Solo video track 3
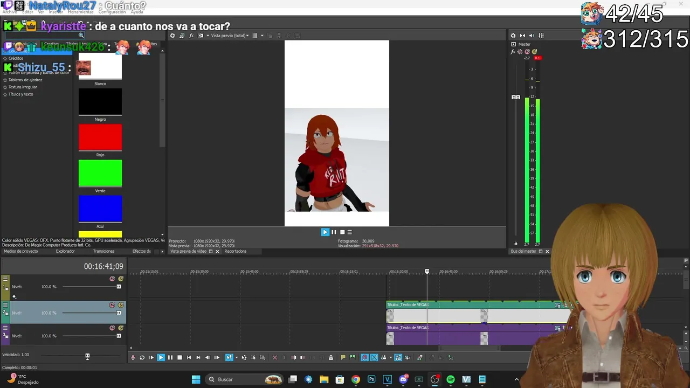The image size is (690, 388). coord(121,328)
